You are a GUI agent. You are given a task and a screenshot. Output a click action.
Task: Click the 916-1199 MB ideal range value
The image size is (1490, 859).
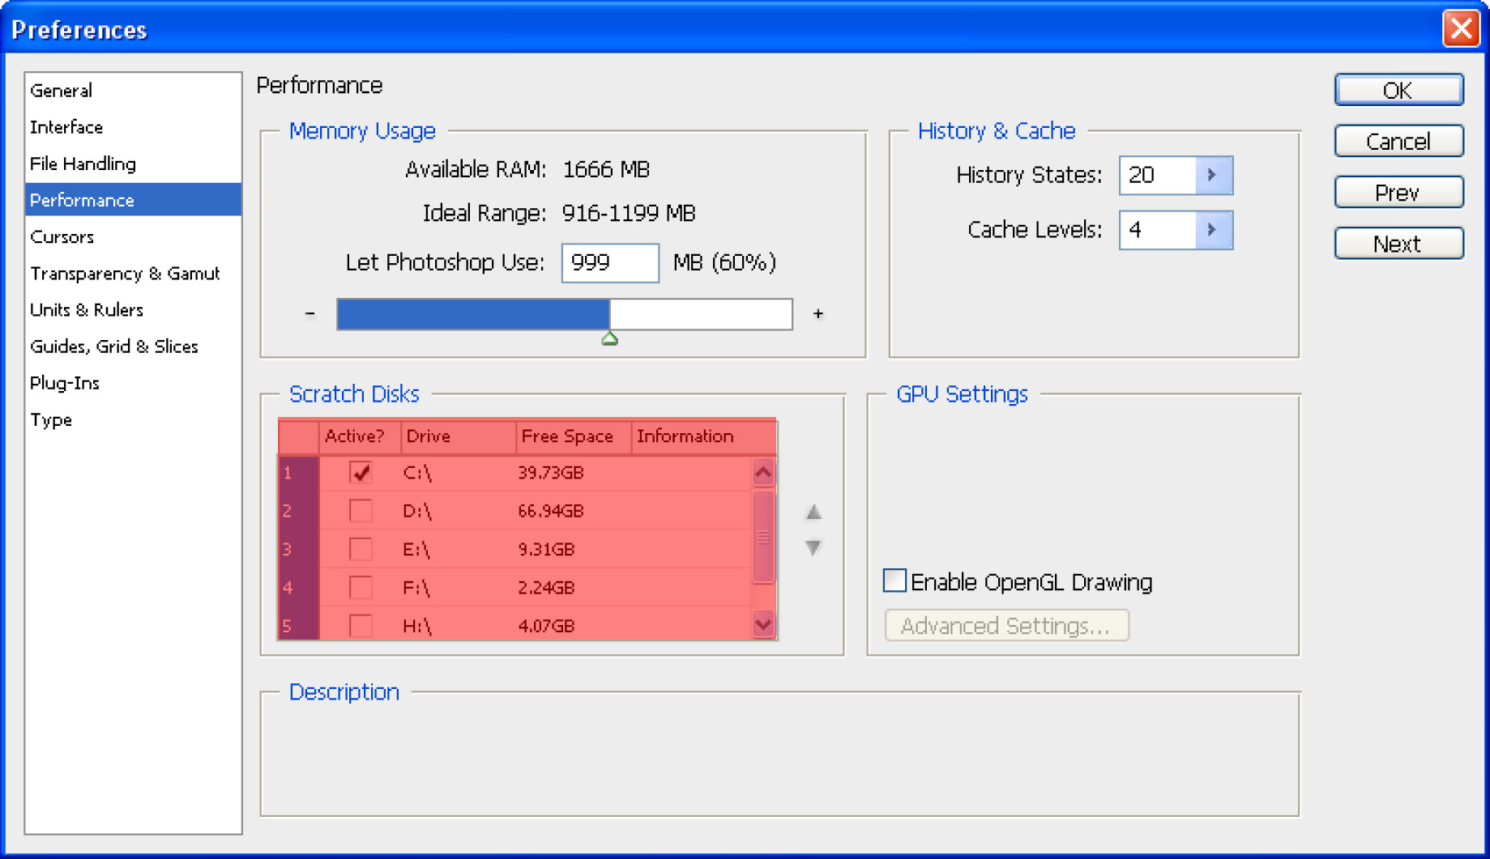point(629,213)
